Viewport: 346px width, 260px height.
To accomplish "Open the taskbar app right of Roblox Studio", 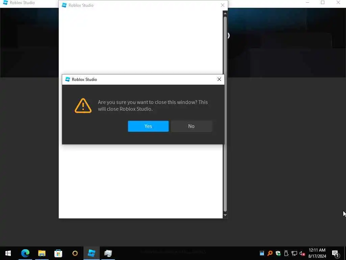I will tap(108, 253).
